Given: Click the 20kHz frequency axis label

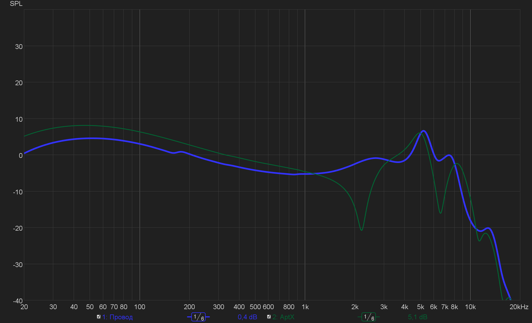Looking at the screenshot, I should tap(519, 307).
